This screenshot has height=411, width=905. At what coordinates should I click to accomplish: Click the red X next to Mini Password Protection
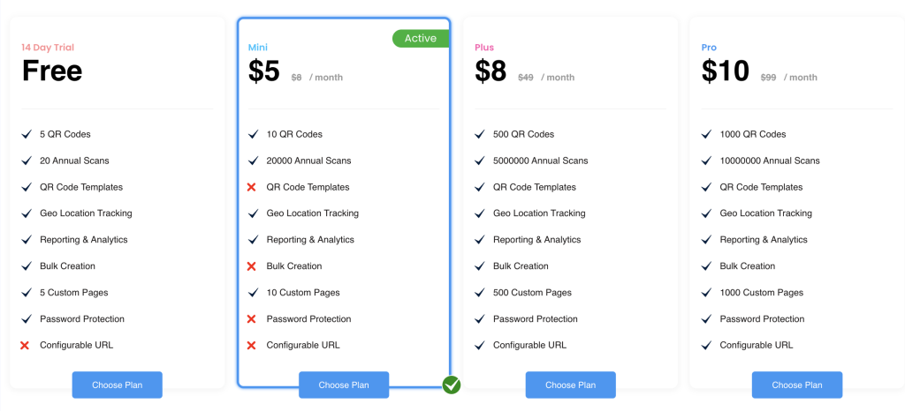251,319
